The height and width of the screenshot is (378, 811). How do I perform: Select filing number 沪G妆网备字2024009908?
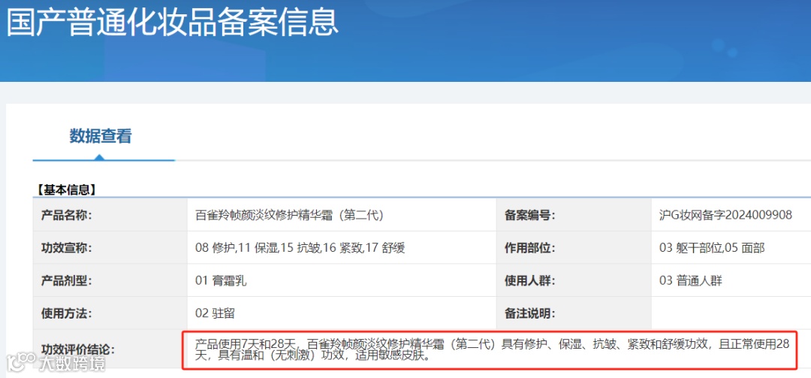coord(725,216)
